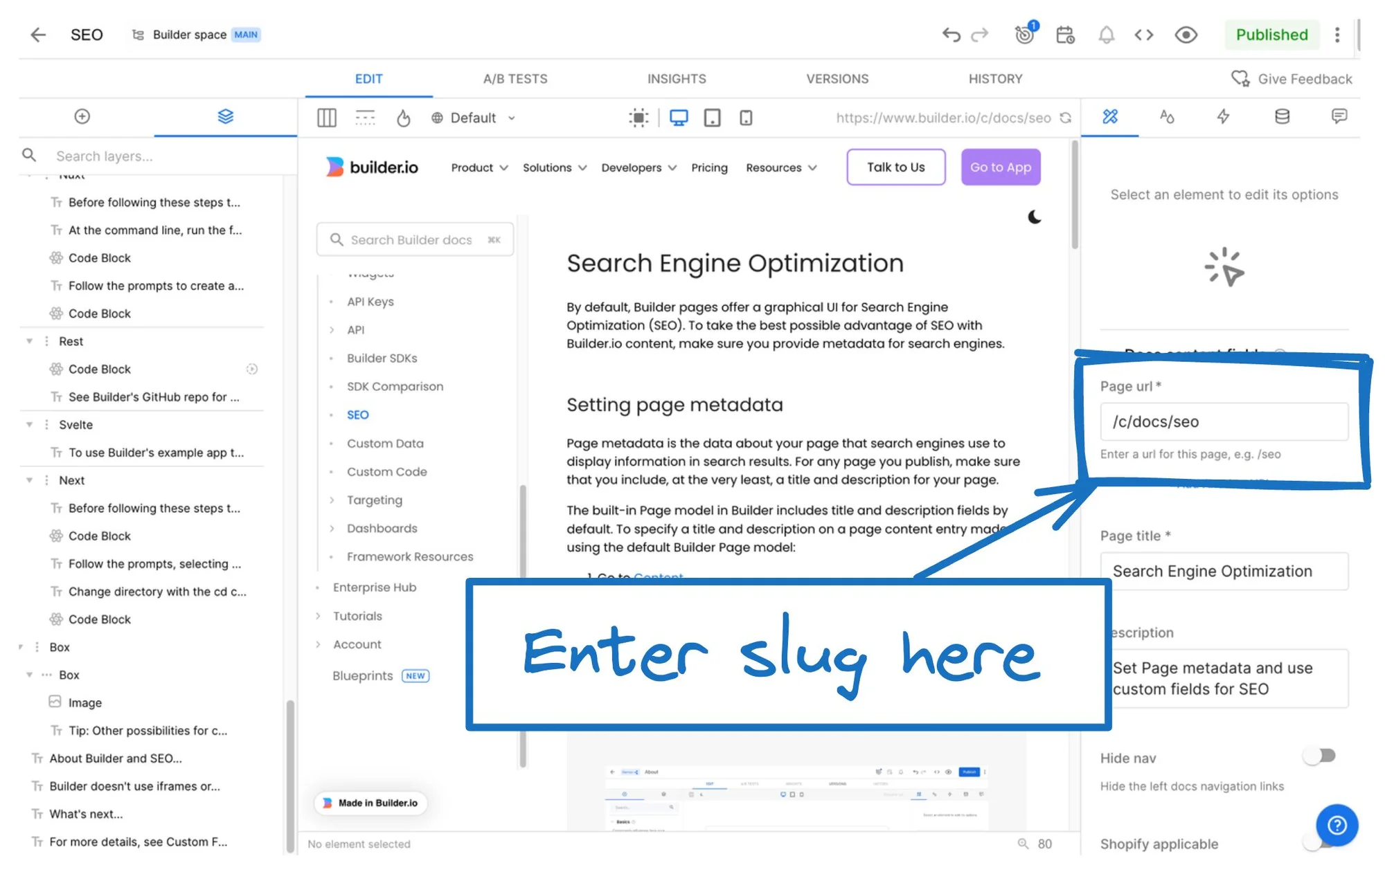Click the targeting crosshair icon
The width and height of the screenshot is (1385, 874).
point(1024,34)
